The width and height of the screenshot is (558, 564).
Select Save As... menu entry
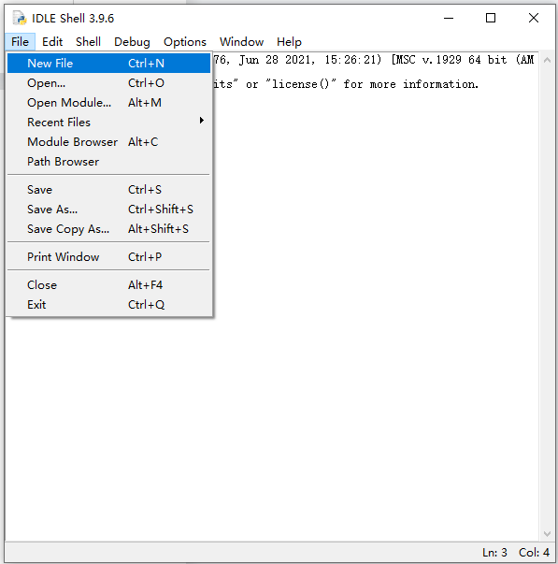108,210
